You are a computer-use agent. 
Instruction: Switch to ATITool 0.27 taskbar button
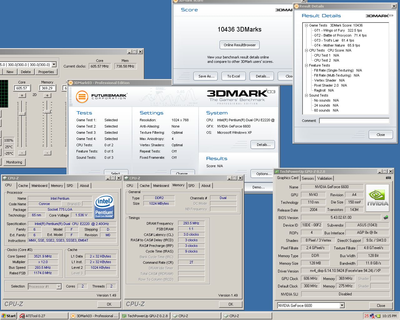tap(43, 316)
